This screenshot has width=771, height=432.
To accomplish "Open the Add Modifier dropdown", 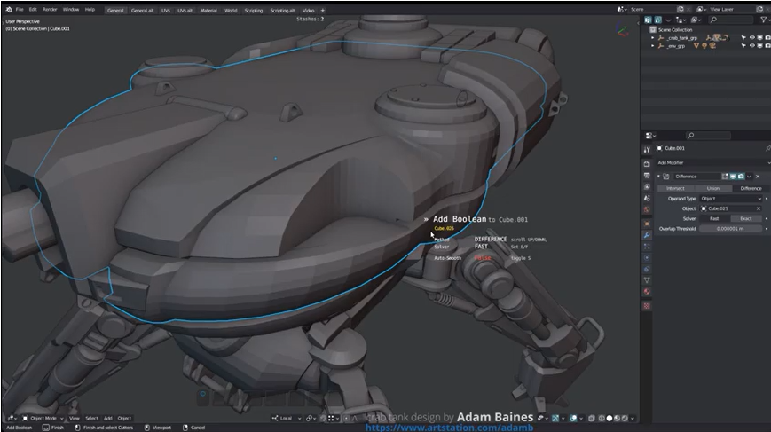I will coord(713,162).
